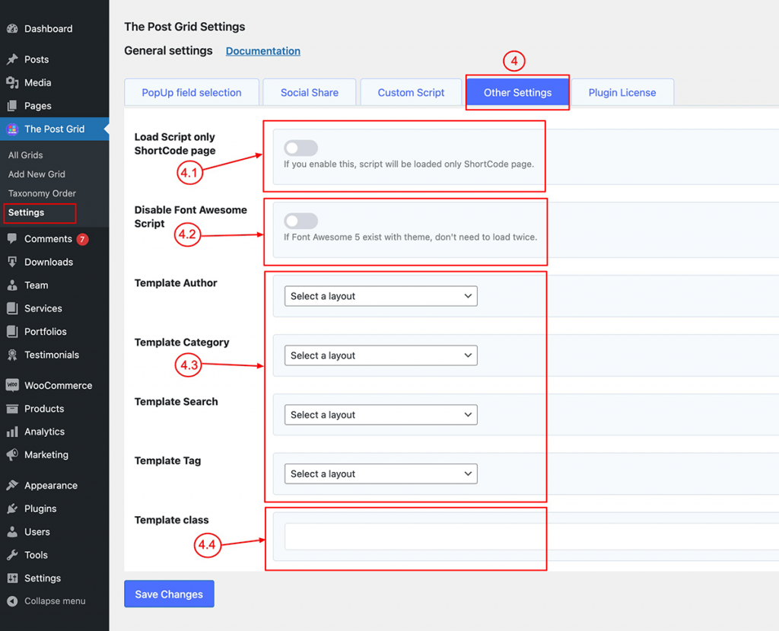779x631 pixels.
Task: Open Taxonomy Order submenu item
Action: point(43,193)
